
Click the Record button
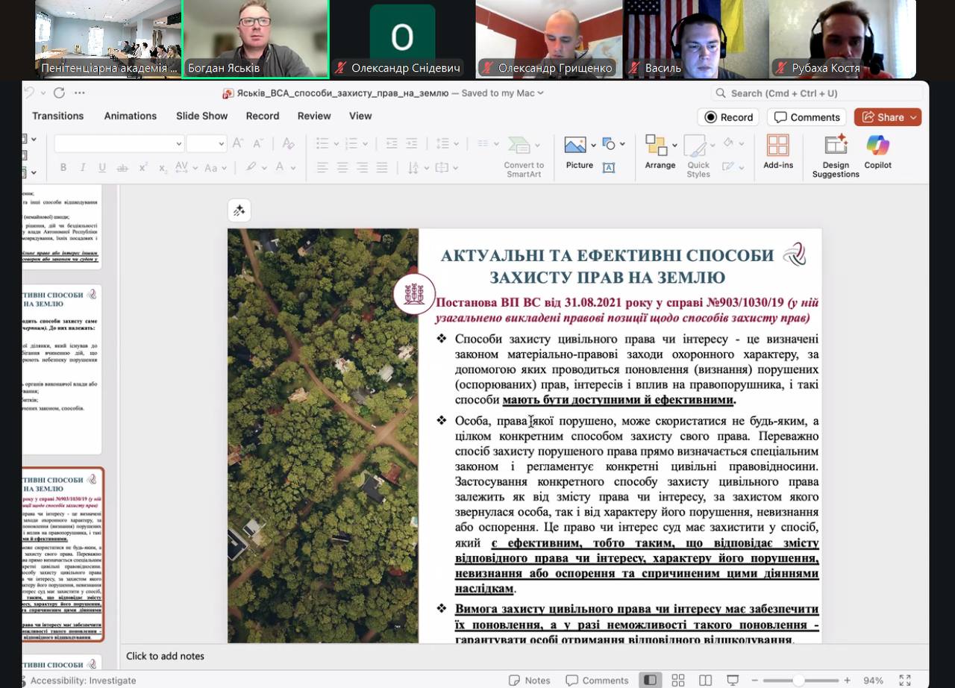(728, 117)
